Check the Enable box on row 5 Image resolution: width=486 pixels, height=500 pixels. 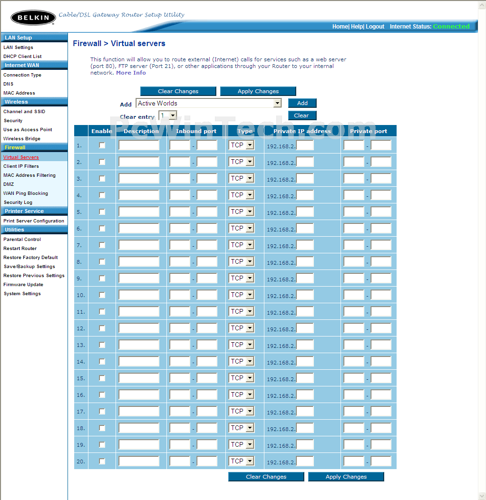(102, 212)
